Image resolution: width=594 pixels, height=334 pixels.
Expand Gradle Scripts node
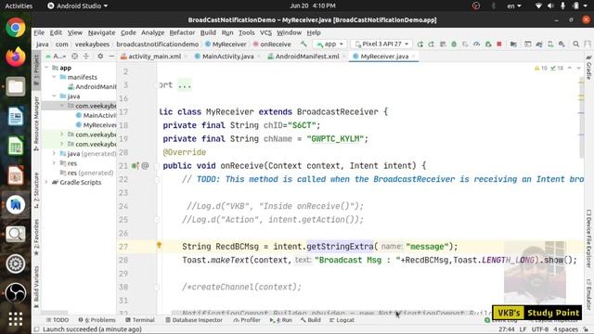pyautogui.click(x=46, y=182)
